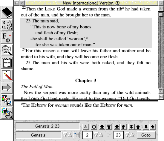This screenshot has height=141, width=164.
Task: Click the toggle size icon in title bar
Action: (x=161, y=3)
